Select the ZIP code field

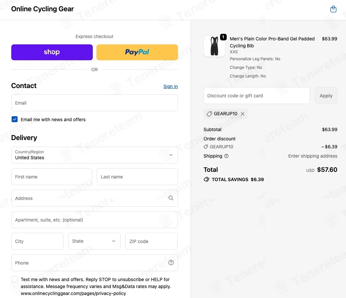(x=151, y=241)
